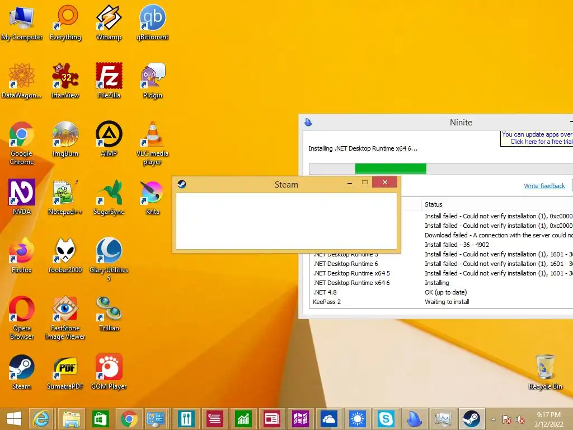
Task: Click the Ninite free trial update link
Action: tap(537, 138)
